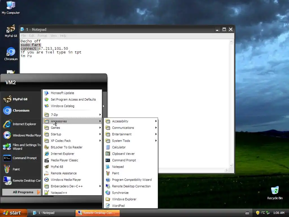The width and height of the screenshot is (289, 217).
Task: Expand Embarcadero Dev-C++ folder
Action: (72, 186)
